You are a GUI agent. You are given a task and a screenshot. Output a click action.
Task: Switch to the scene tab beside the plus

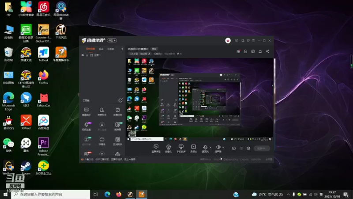click(x=111, y=49)
